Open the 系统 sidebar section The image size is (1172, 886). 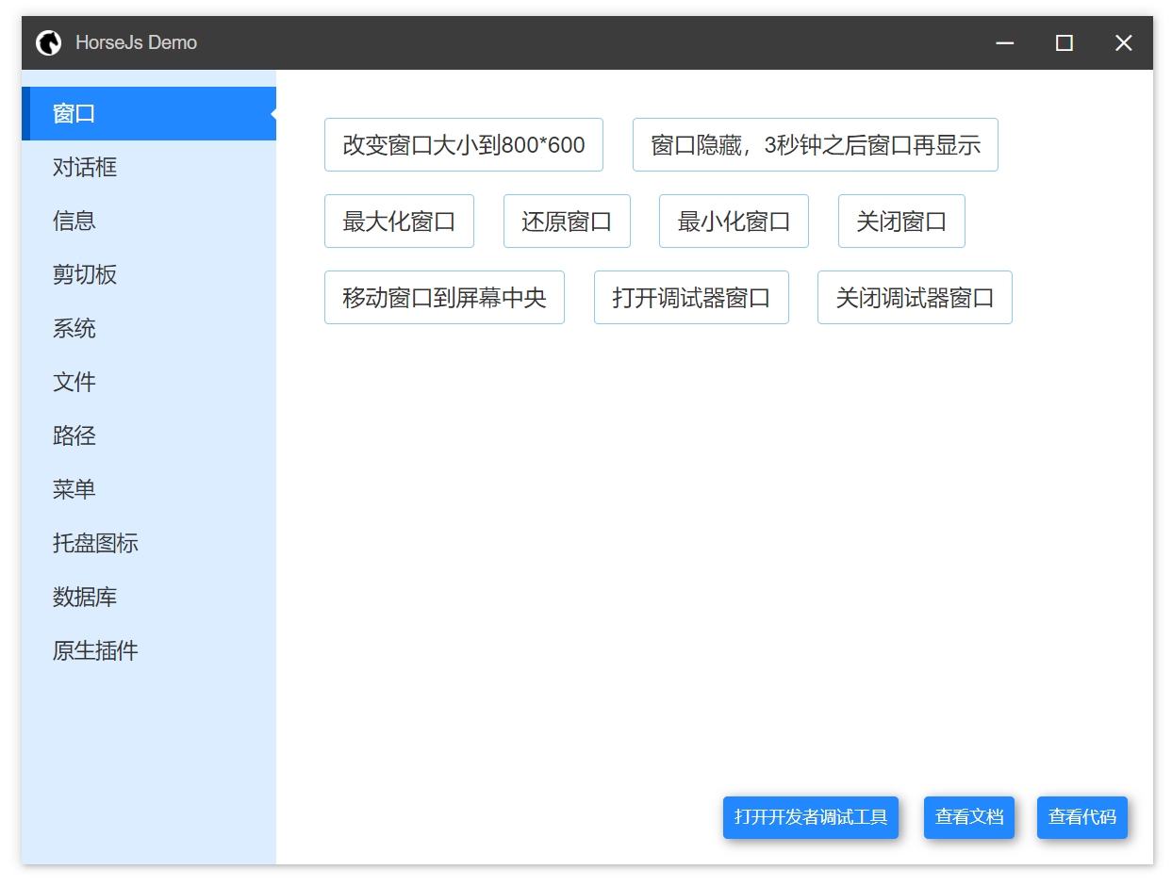[x=149, y=329]
